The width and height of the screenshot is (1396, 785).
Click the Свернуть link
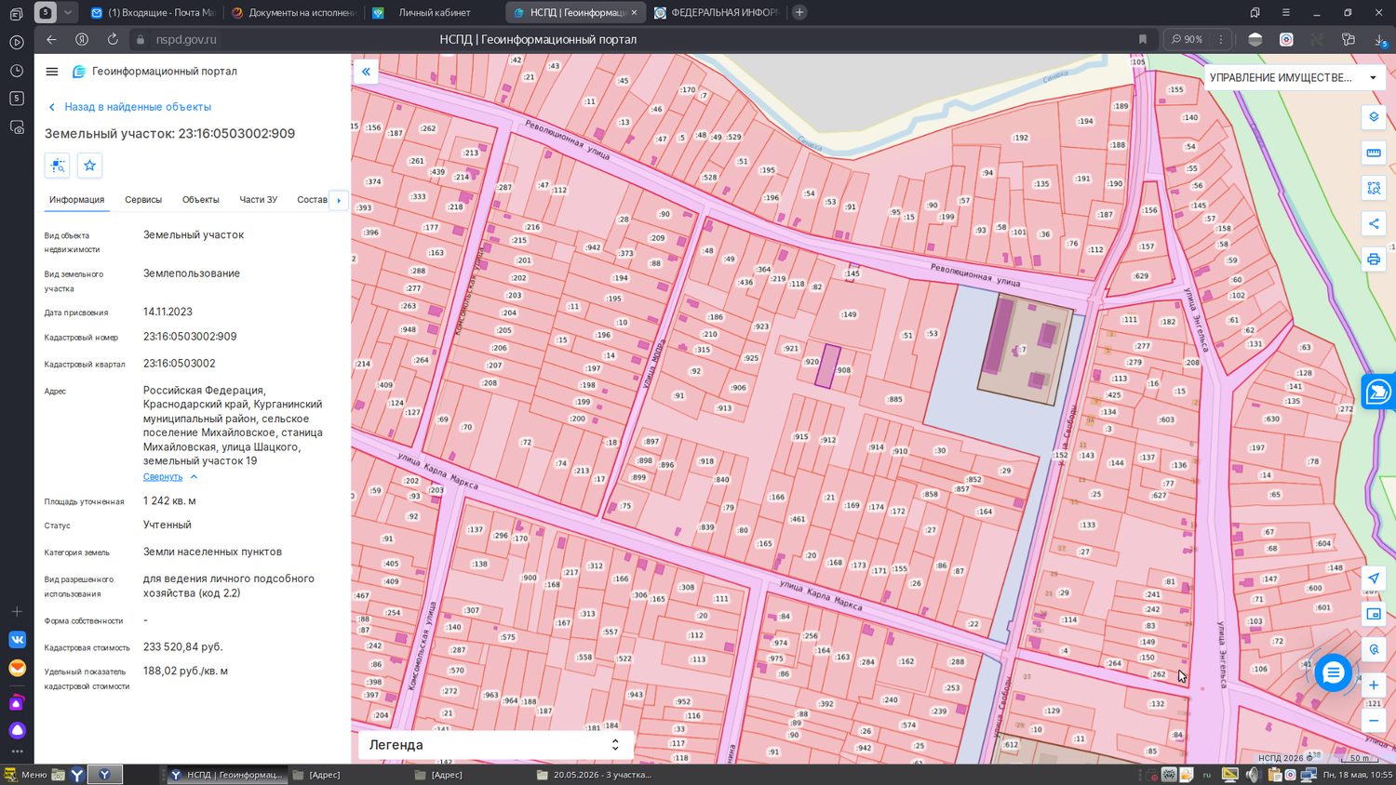(163, 477)
